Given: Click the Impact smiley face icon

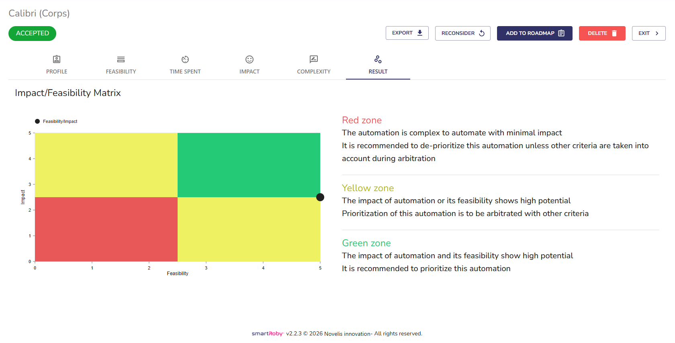Looking at the screenshot, I should coord(250,59).
